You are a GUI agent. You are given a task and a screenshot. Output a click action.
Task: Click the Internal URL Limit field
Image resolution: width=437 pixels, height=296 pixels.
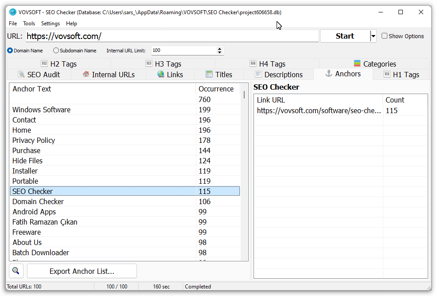coord(184,51)
